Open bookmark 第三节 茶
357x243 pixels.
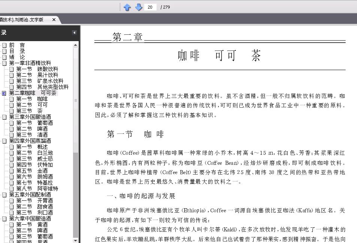coord(29,111)
